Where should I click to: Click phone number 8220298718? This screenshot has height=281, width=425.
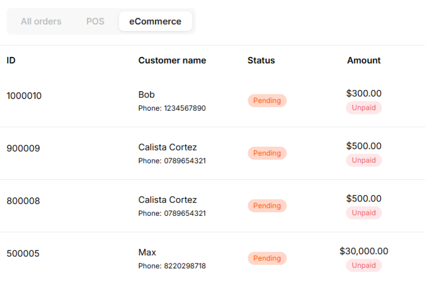[185, 266]
